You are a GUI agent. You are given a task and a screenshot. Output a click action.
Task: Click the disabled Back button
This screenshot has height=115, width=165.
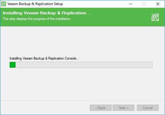click(101, 108)
